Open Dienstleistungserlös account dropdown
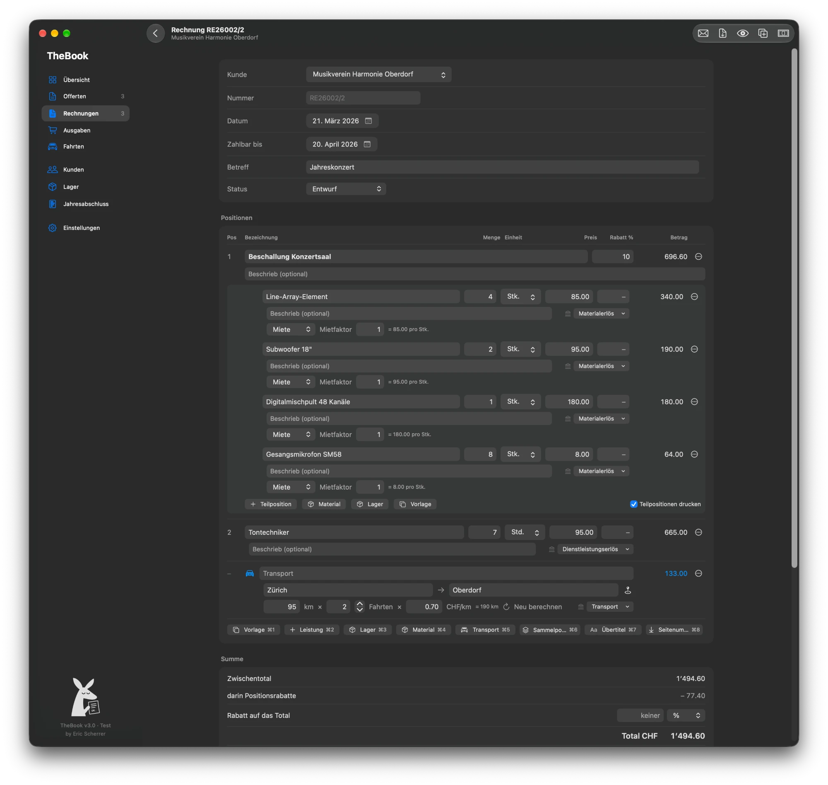The height and width of the screenshot is (785, 828). coord(595,549)
